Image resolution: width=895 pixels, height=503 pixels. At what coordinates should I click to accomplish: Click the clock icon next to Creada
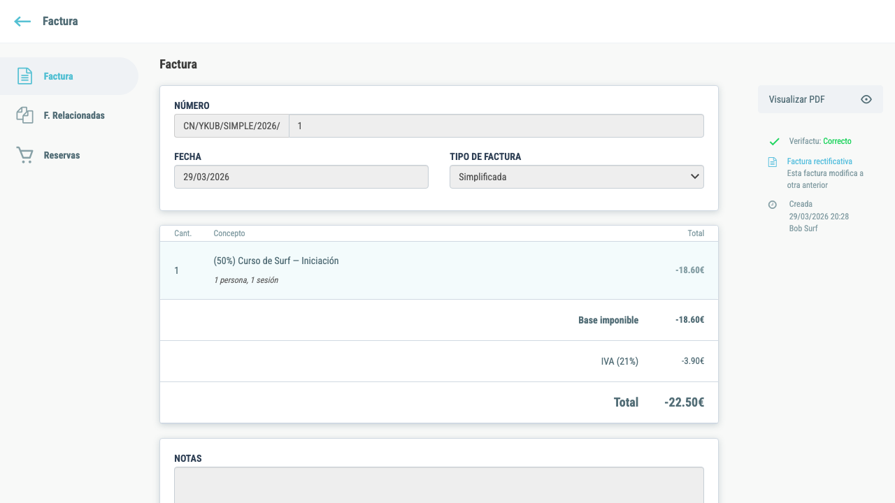[773, 205]
